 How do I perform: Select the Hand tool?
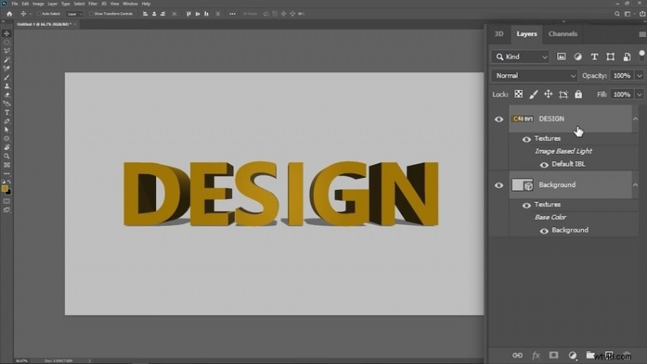click(6, 147)
